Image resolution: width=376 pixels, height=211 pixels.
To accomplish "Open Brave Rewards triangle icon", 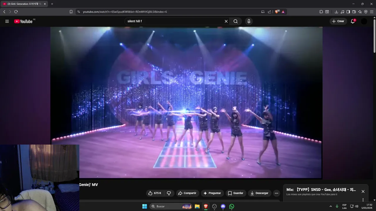I will pos(283,12).
